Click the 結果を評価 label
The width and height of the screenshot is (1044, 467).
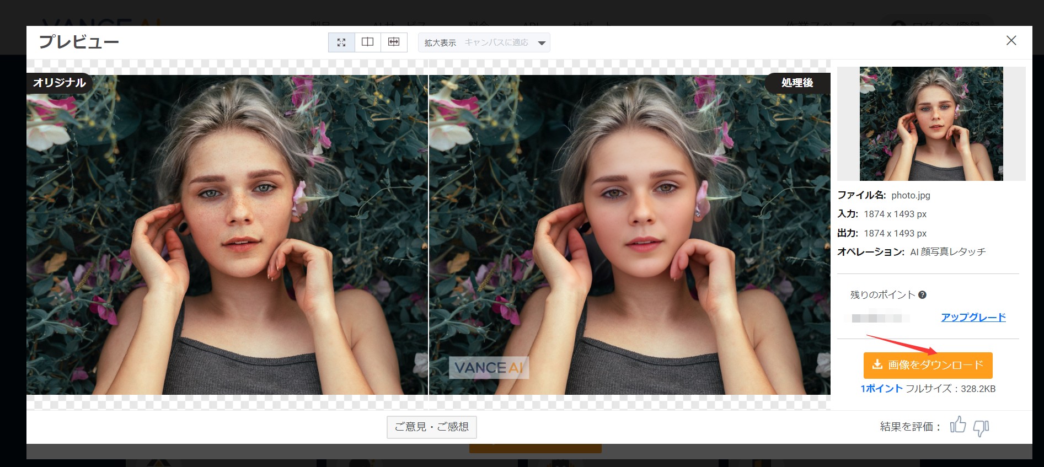coord(911,427)
